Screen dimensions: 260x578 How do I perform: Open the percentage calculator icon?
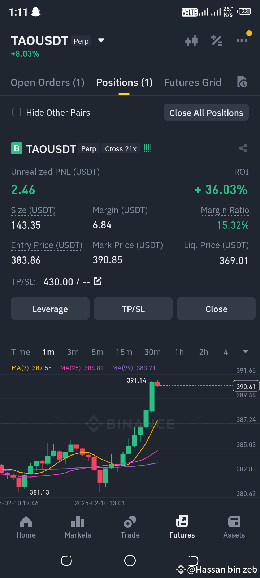[217, 40]
